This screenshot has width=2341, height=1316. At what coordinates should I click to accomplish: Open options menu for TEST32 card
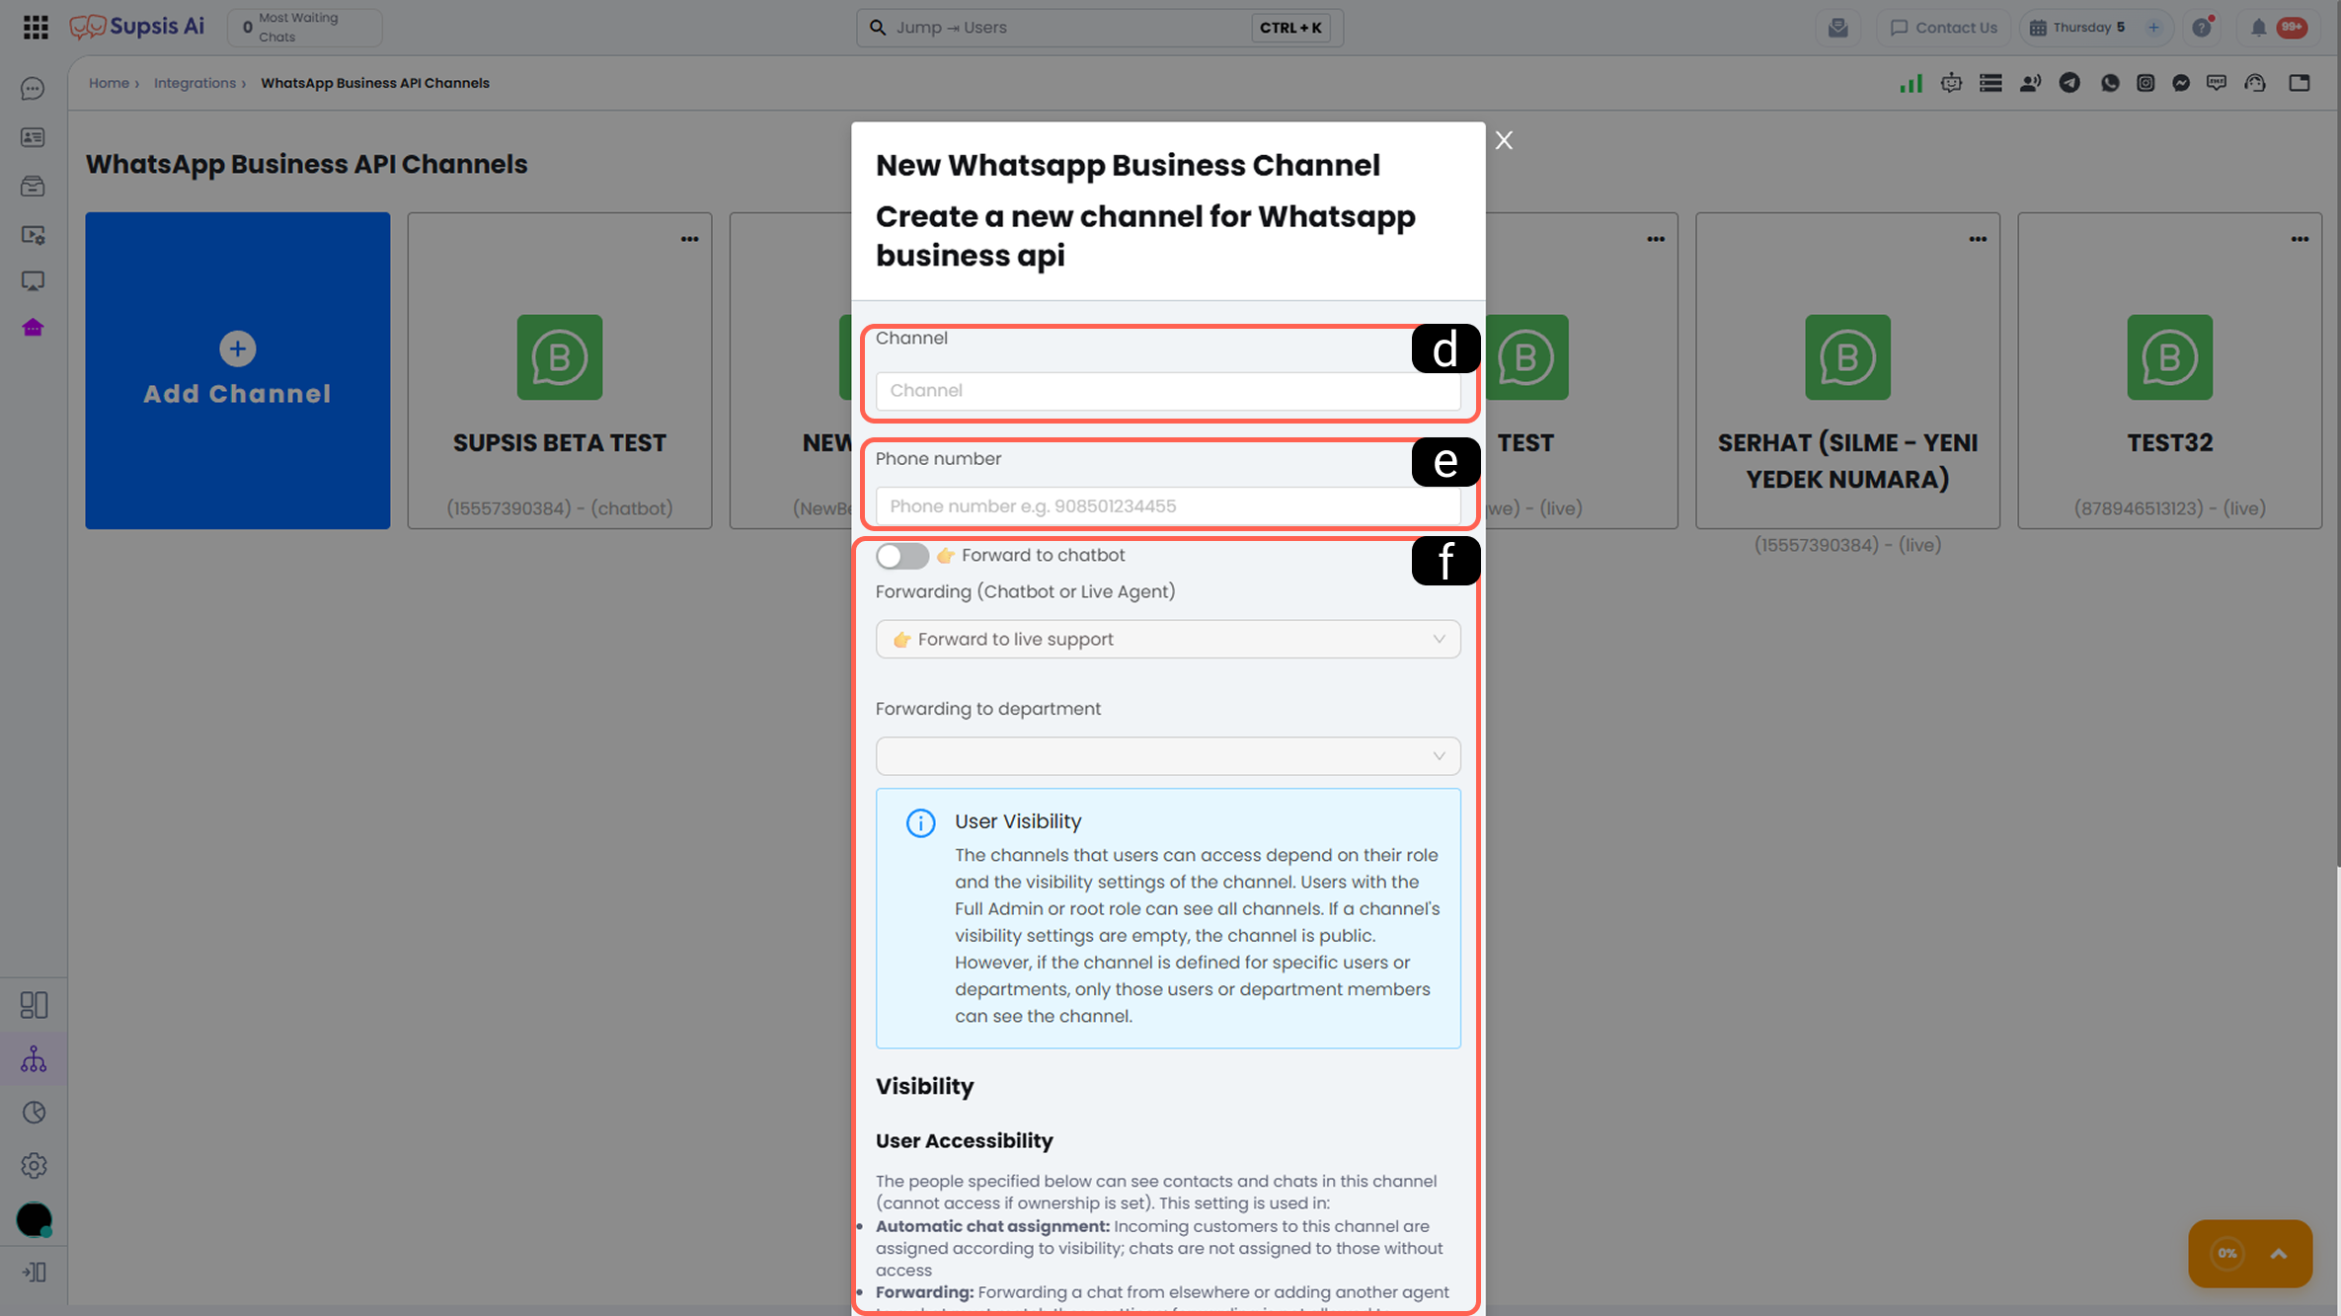pyautogui.click(x=2300, y=239)
